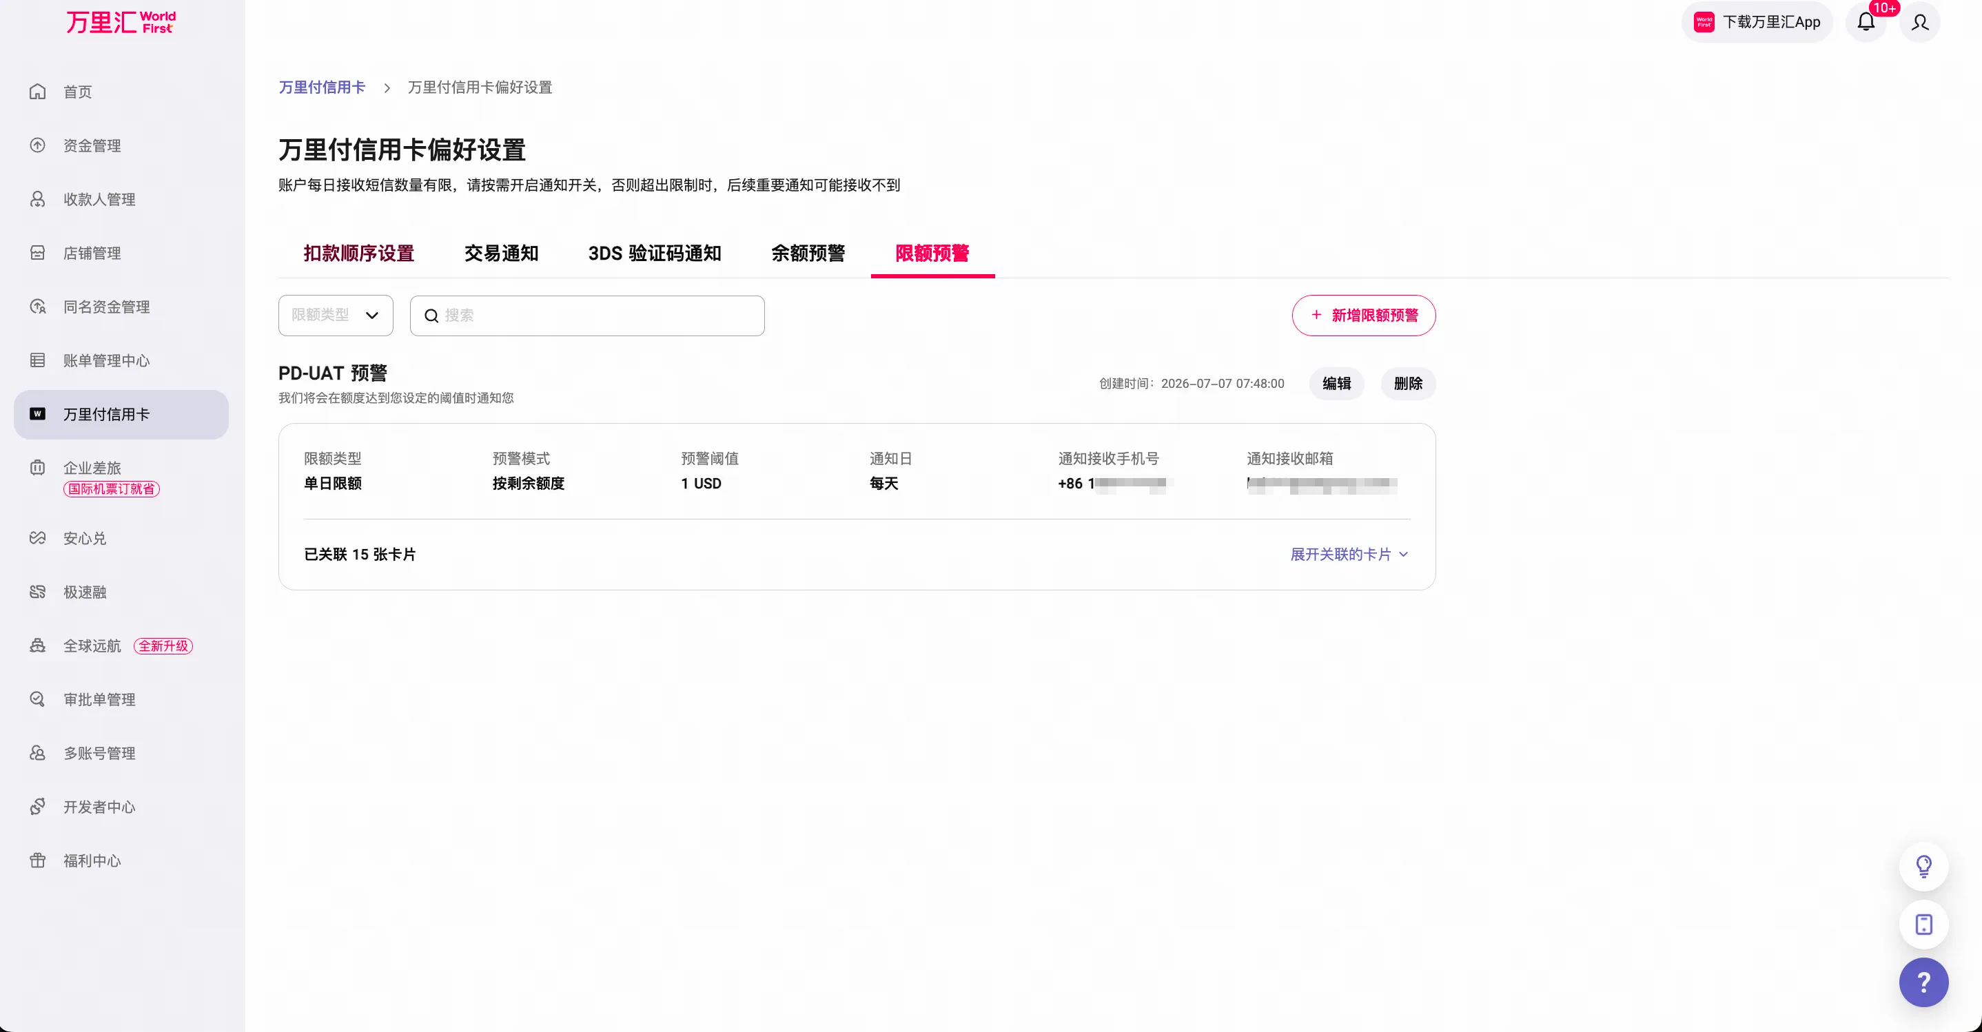Click the 首页 home icon in sidebar
This screenshot has height=1032, width=1982.
click(38, 92)
